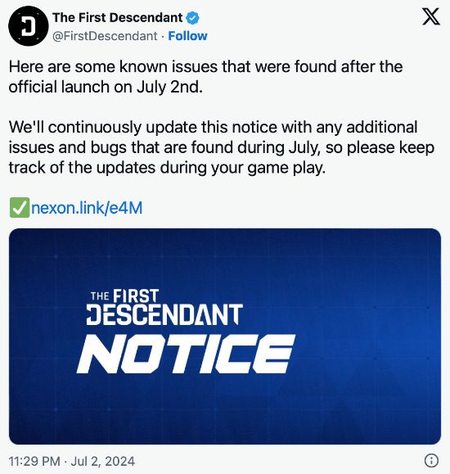450x474 pixels.
Task: Click the 11:29 PM timestamp
Action: (x=34, y=461)
